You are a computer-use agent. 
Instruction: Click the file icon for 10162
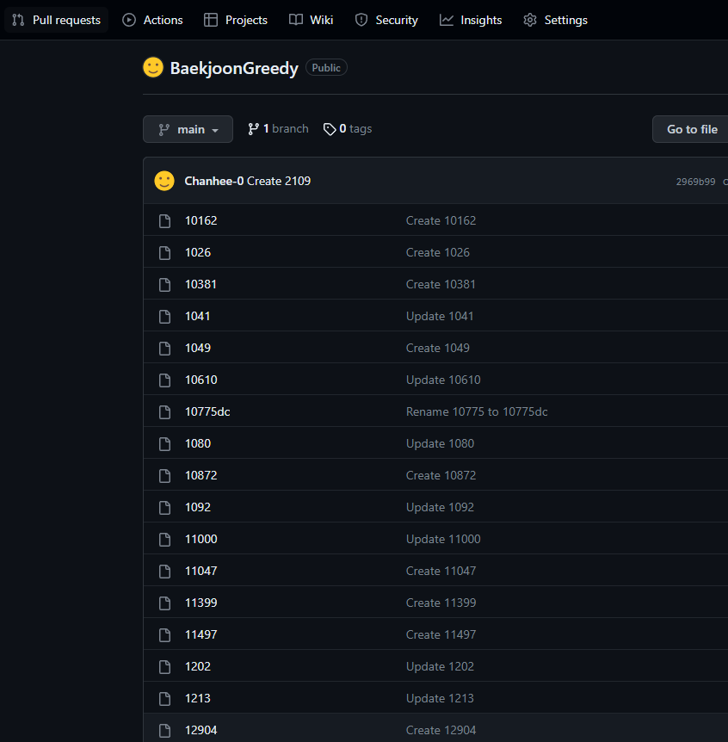coord(165,221)
